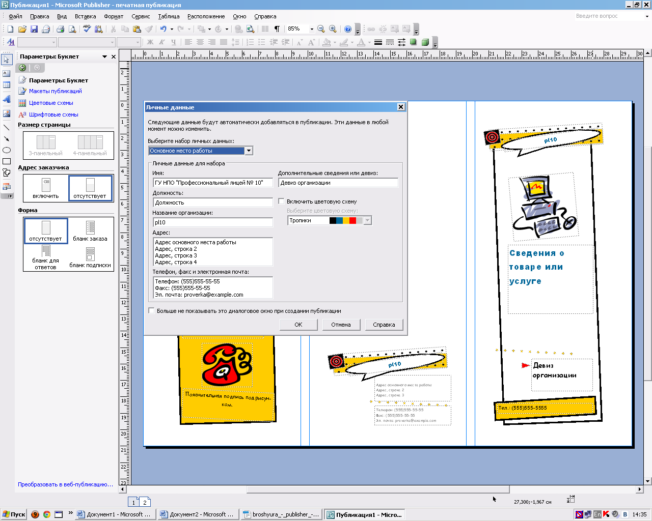Open 'Основное место работы' data set dropdown
The width and height of the screenshot is (652, 521).
pyautogui.click(x=249, y=151)
